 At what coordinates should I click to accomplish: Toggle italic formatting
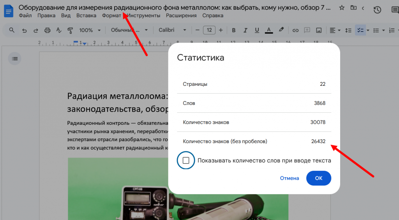pos(245,30)
